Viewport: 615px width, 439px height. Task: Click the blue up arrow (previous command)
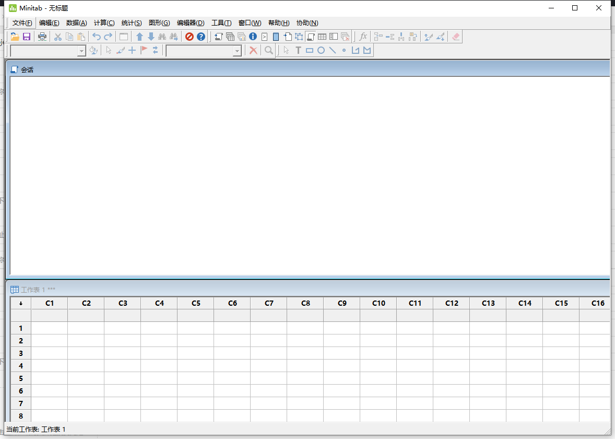139,37
